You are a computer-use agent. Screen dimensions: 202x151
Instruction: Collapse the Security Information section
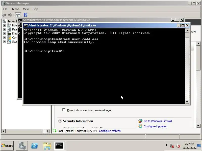(x=60, y=121)
